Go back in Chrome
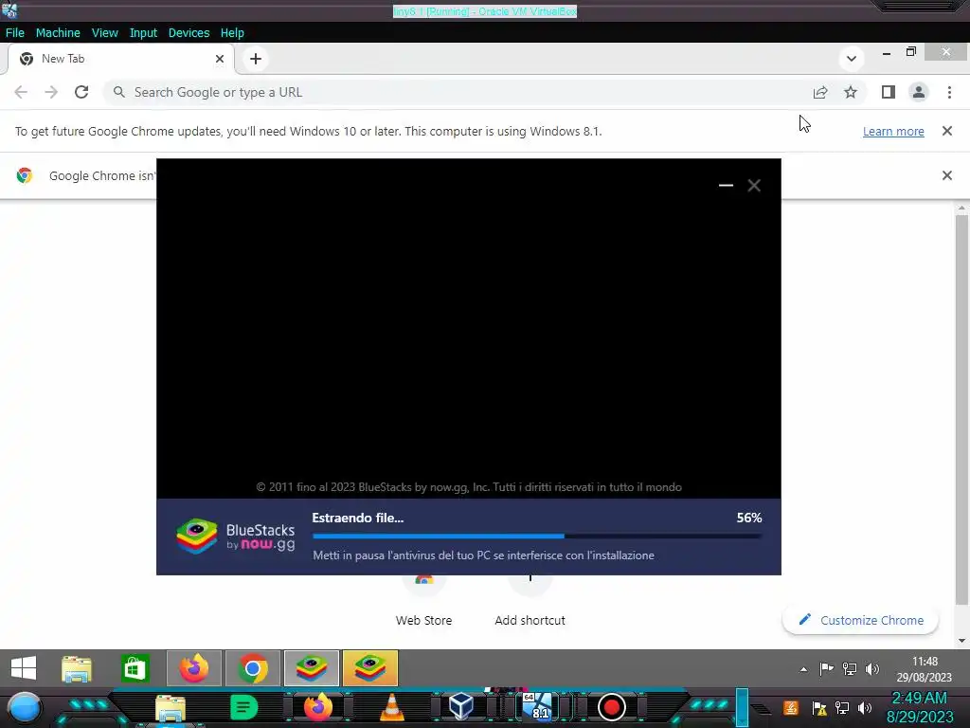Image resolution: width=970 pixels, height=728 pixels. 21,92
